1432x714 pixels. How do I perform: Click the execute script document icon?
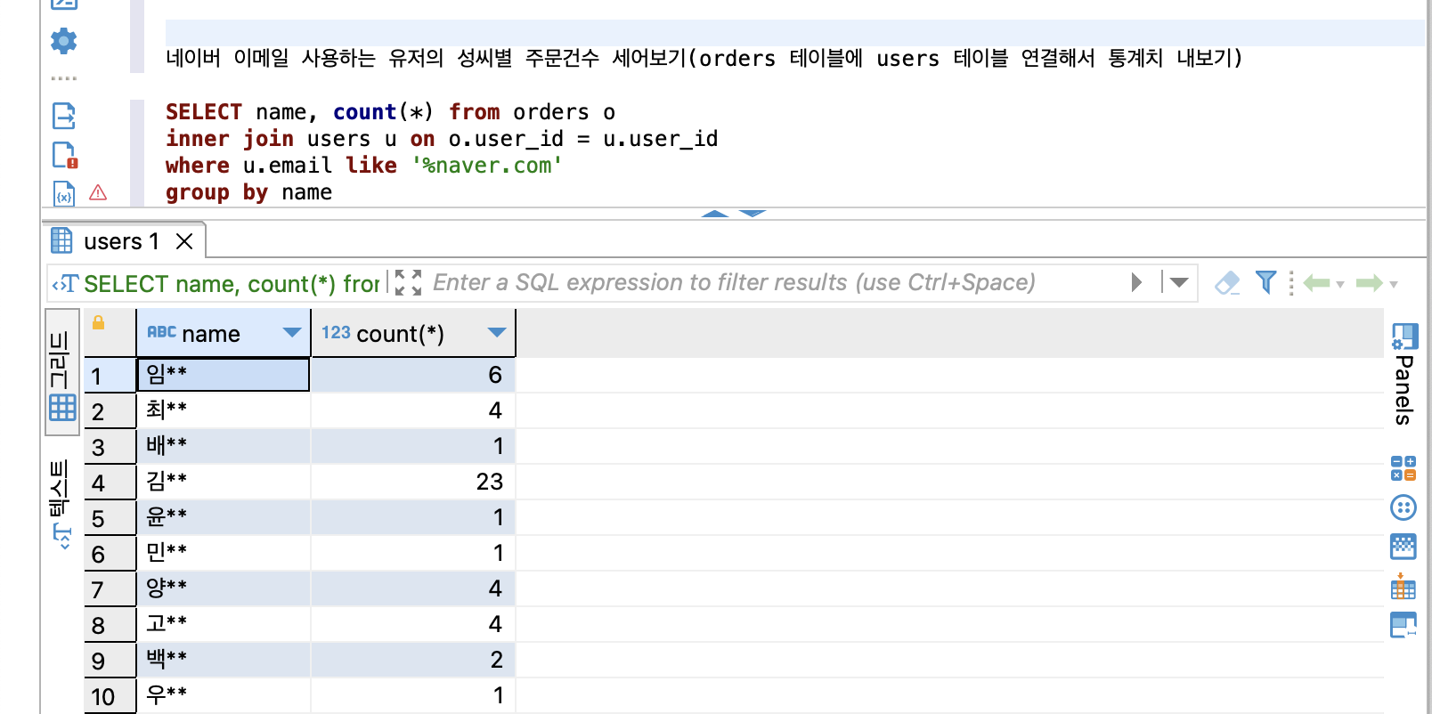click(63, 116)
